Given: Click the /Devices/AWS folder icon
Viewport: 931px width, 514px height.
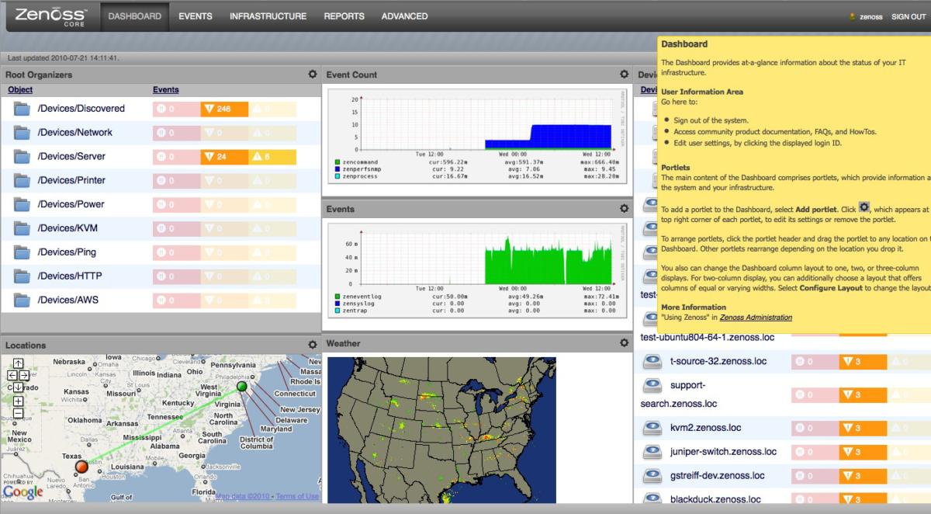Looking at the screenshot, I should pyautogui.click(x=22, y=300).
